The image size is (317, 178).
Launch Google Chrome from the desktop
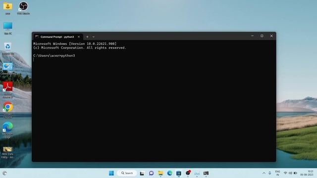pos(8,110)
